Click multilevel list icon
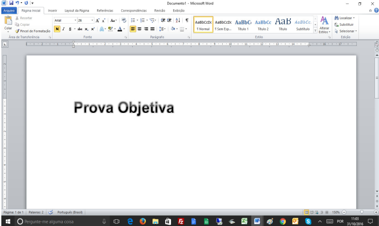This screenshot has width=379, height=226. coord(152,21)
